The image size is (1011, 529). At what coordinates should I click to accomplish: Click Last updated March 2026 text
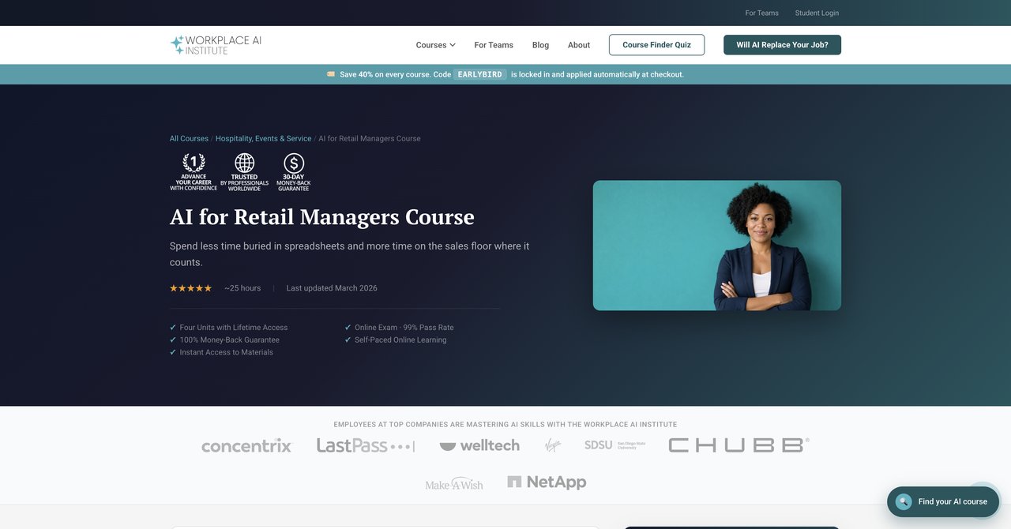click(x=332, y=288)
